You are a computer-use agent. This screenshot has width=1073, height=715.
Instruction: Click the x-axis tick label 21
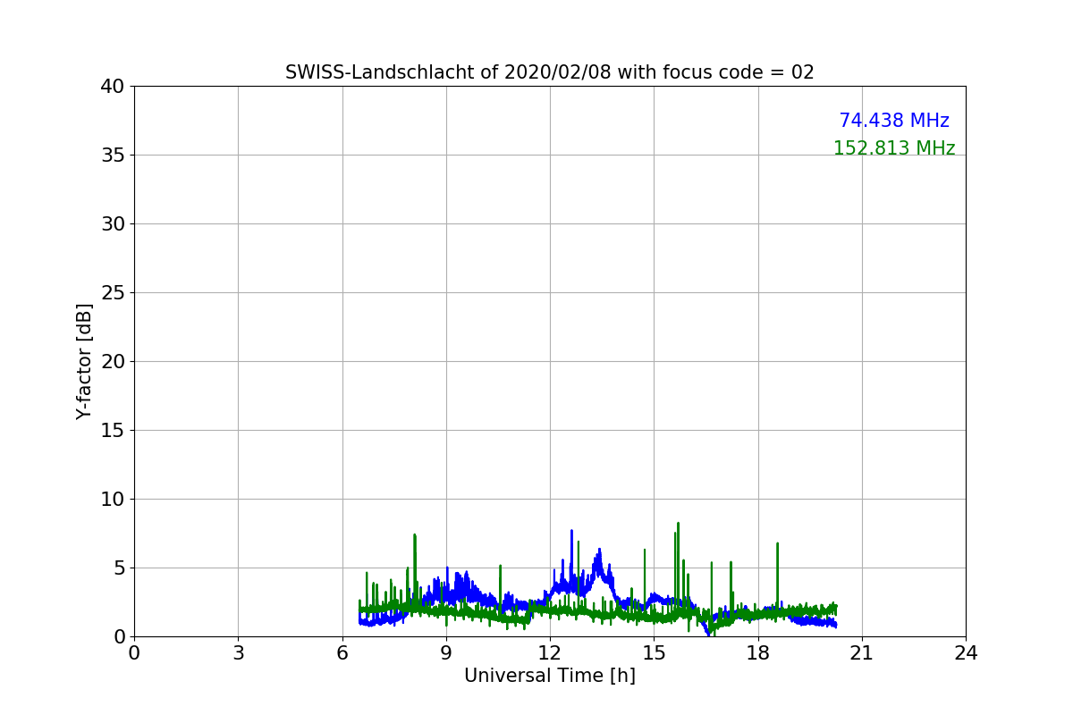point(862,653)
